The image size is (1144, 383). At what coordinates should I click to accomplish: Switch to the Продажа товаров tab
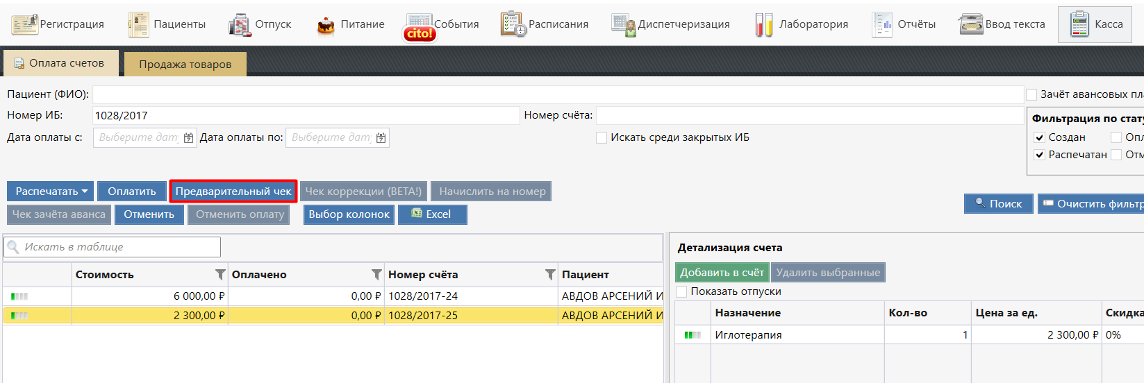185,64
